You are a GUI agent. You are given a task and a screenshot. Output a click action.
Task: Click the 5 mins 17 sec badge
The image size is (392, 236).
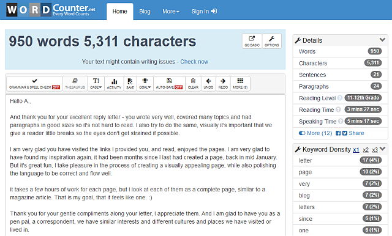363,121
